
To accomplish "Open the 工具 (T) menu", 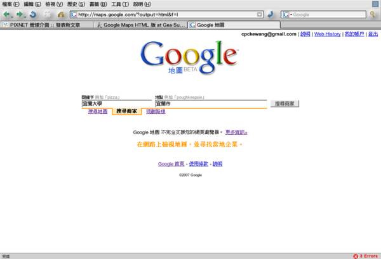I will [120, 4].
